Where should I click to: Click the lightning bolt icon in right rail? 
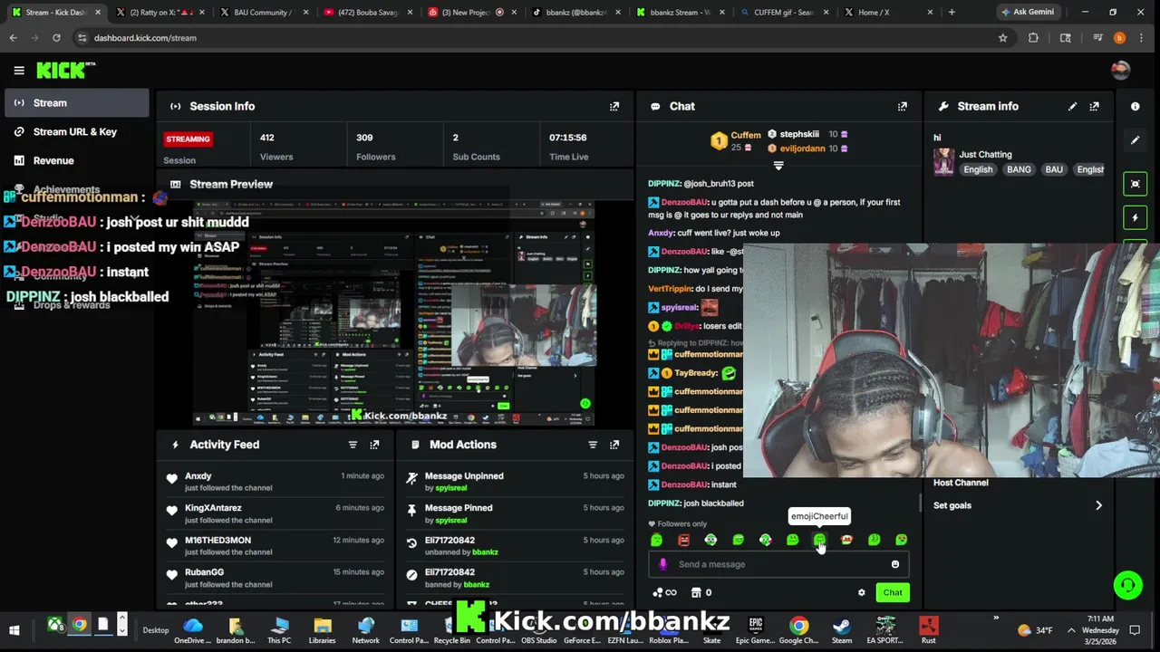1136,217
